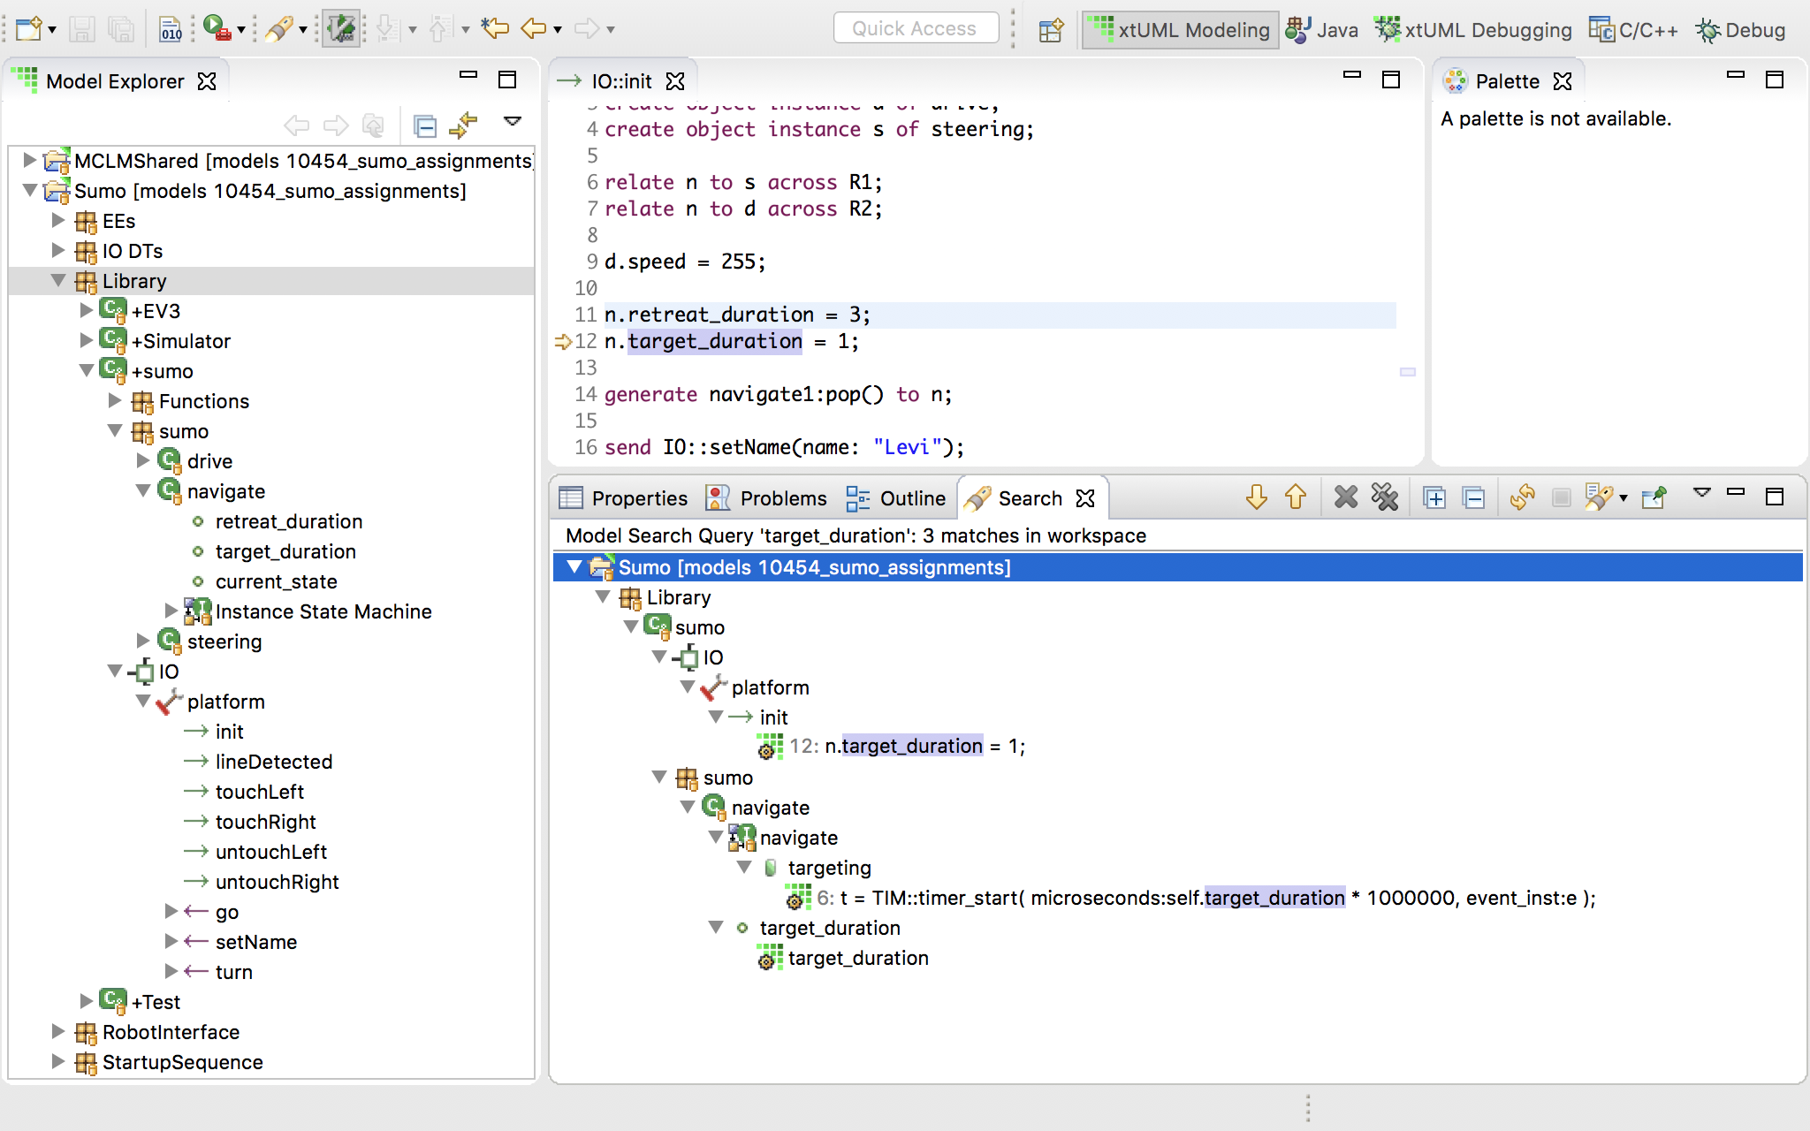Expand the +EV3 component
The width and height of the screenshot is (1810, 1131).
coord(87,310)
